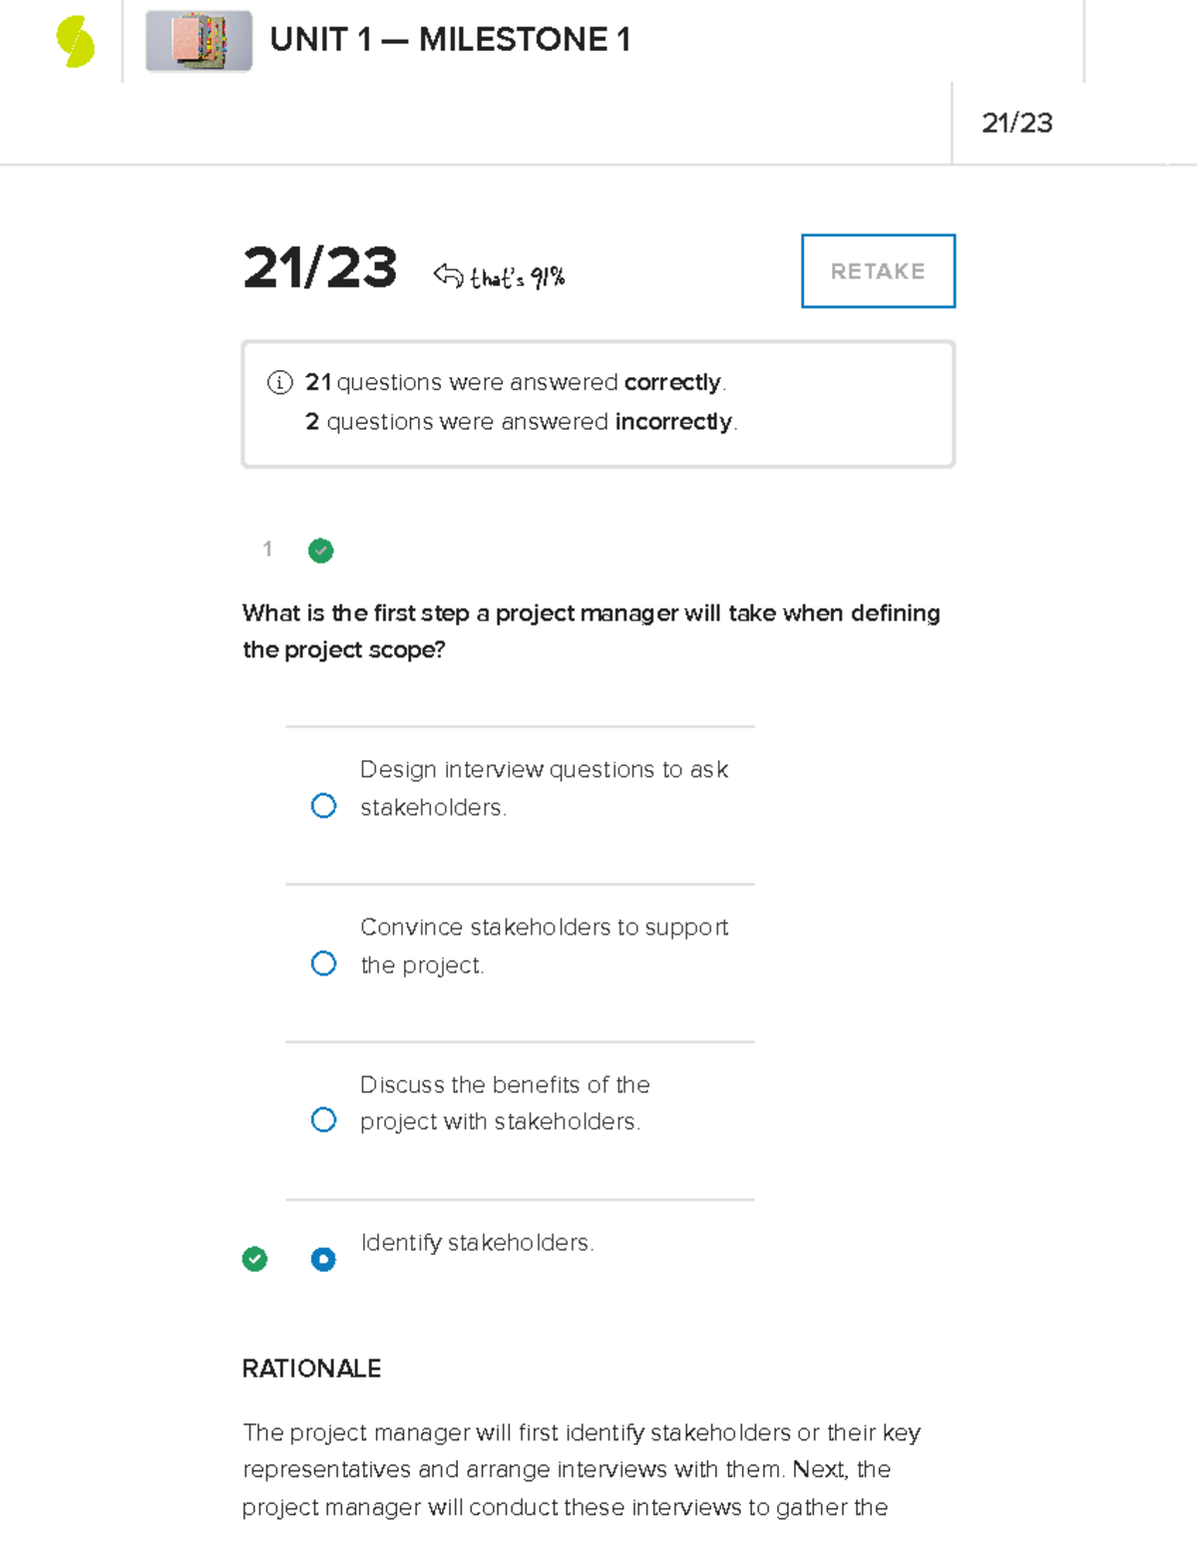Click the question 1 text about project scope

591,630
